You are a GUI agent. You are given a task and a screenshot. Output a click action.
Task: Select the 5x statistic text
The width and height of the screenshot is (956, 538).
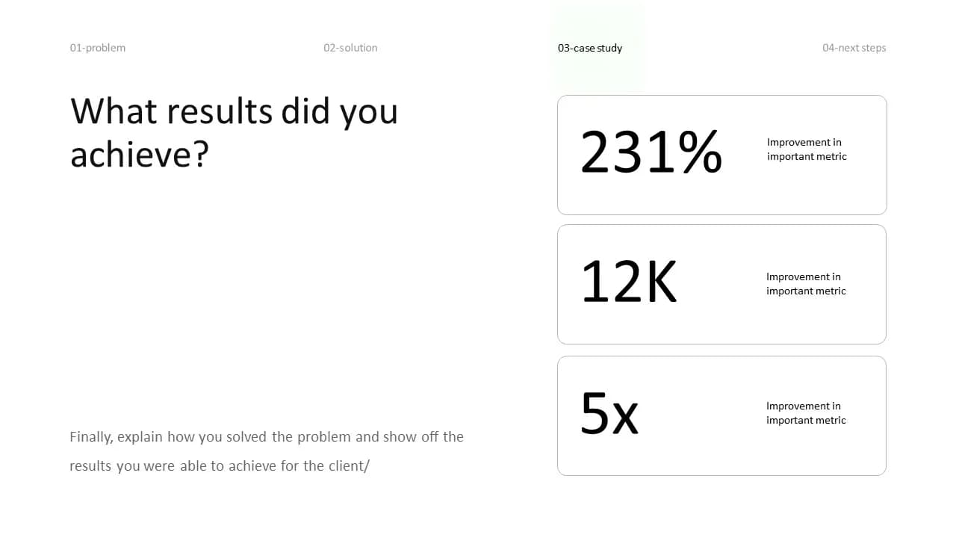(609, 412)
